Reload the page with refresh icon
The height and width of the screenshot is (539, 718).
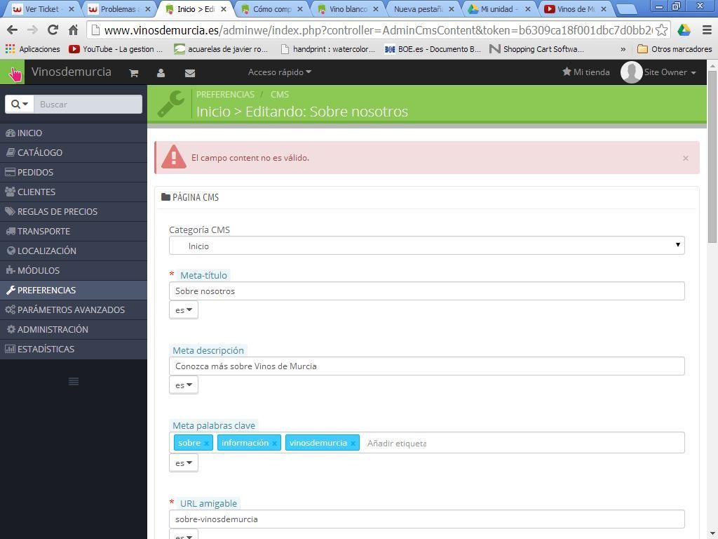[x=53, y=30]
